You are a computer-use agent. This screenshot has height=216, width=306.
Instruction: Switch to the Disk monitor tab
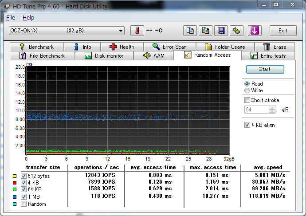tap(104, 56)
